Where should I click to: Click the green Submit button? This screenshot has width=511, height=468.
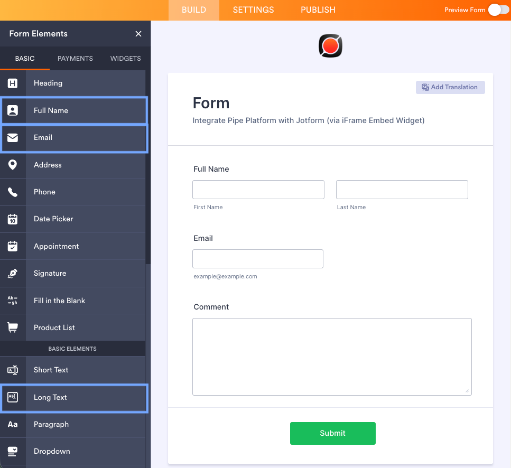pos(333,433)
